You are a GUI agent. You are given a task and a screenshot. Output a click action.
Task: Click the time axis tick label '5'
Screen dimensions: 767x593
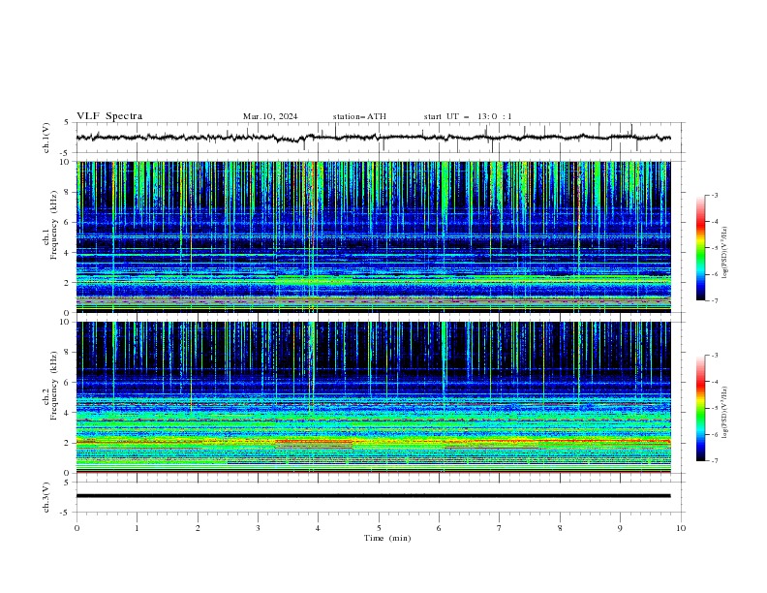tap(379, 528)
